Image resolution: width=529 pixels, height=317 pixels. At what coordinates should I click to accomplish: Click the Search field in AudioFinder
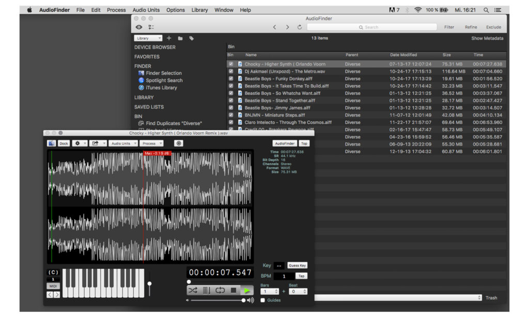372,27
